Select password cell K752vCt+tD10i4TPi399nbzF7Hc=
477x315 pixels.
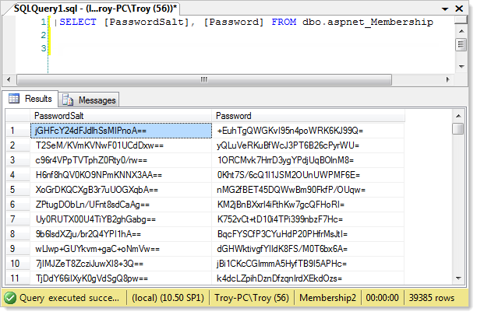point(308,219)
